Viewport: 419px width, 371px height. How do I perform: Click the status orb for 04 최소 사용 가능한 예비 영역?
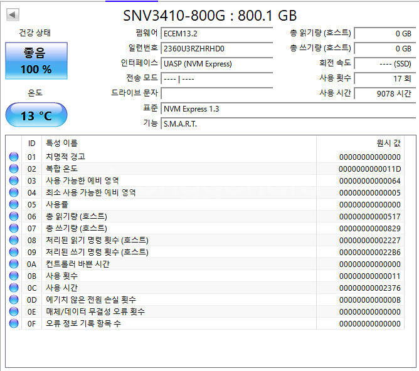coord(14,192)
